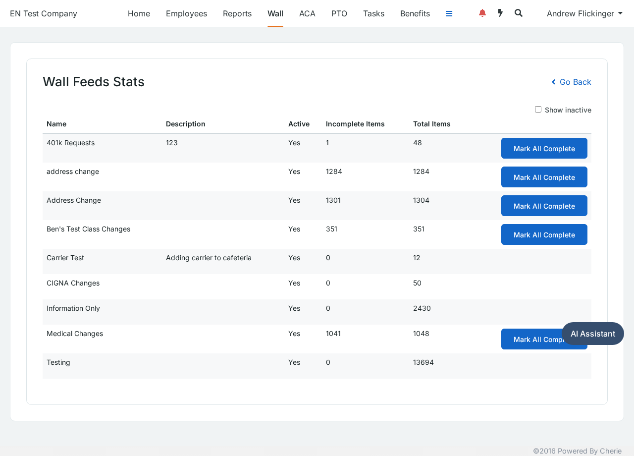Click the Incomplete Items column header
This screenshot has height=456, width=634.
click(x=355, y=124)
